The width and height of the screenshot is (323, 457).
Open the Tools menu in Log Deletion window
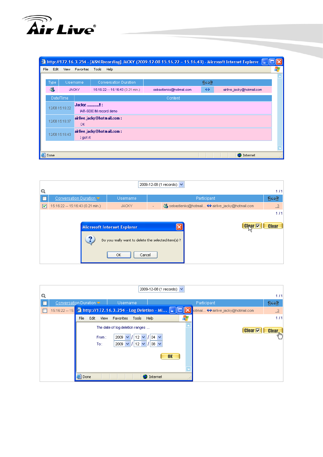(137, 318)
